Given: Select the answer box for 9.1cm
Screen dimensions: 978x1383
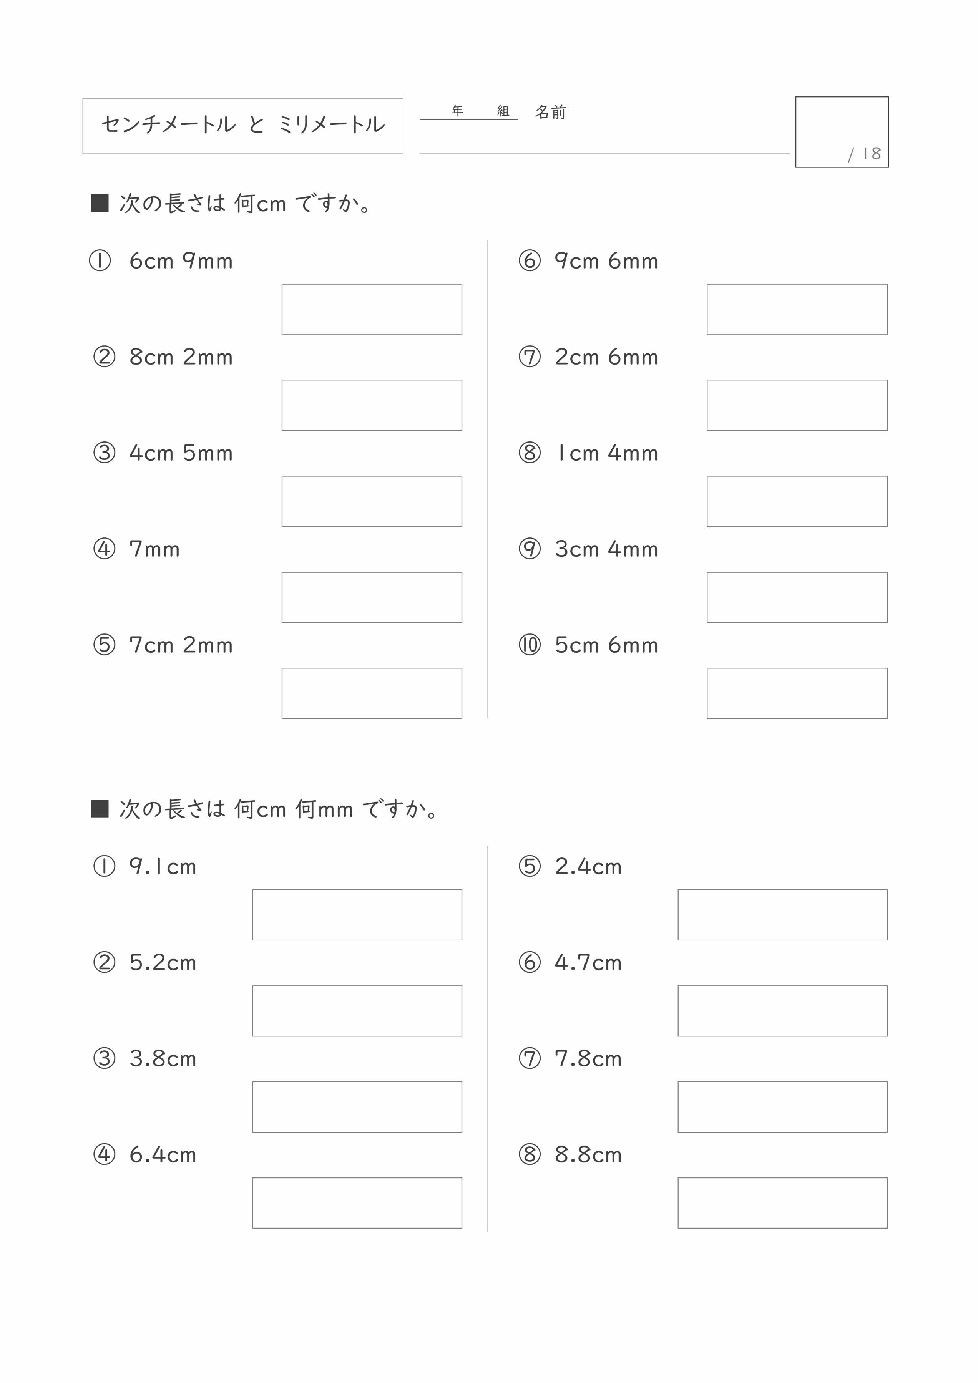Looking at the screenshot, I should click(357, 915).
